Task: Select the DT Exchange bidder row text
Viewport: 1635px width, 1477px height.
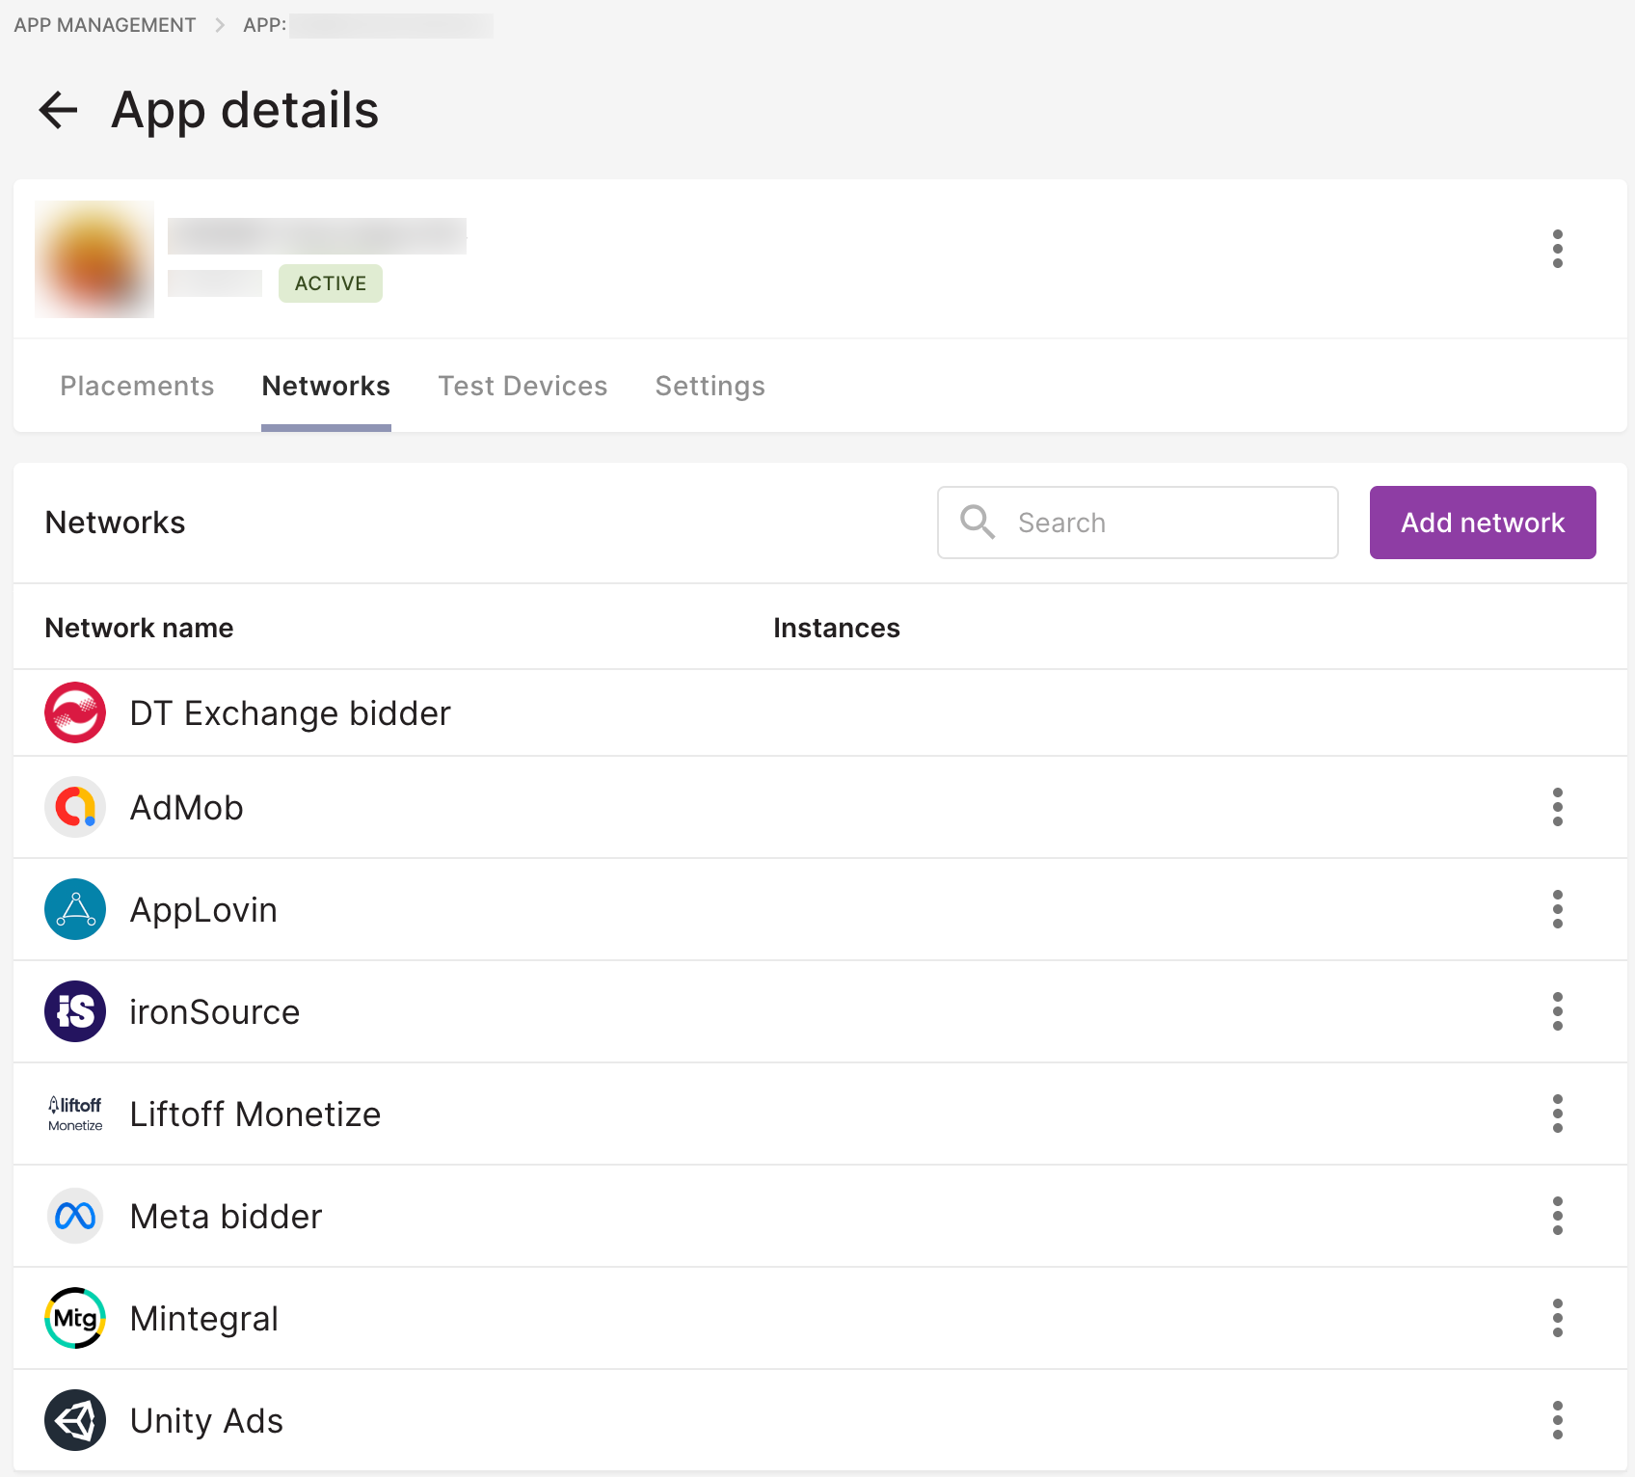Action: click(x=290, y=713)
